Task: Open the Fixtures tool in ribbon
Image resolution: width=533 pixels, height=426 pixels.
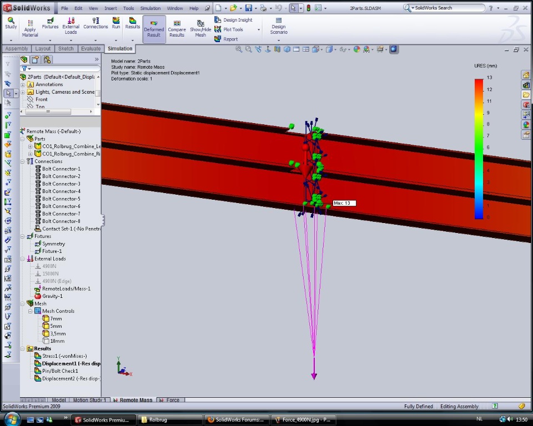Action: point(50,22)
